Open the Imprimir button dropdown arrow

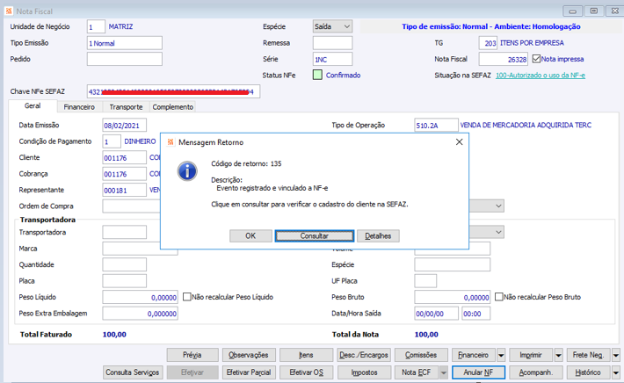[558, 355]
